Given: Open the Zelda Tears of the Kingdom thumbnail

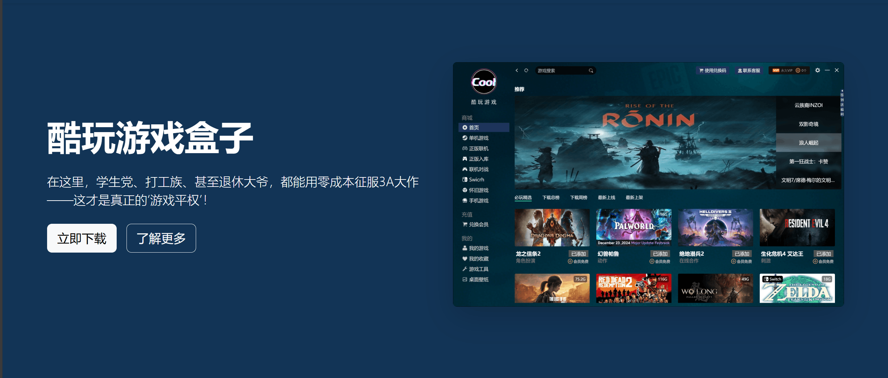Looking at the screenshot, I should click(797, 288).
